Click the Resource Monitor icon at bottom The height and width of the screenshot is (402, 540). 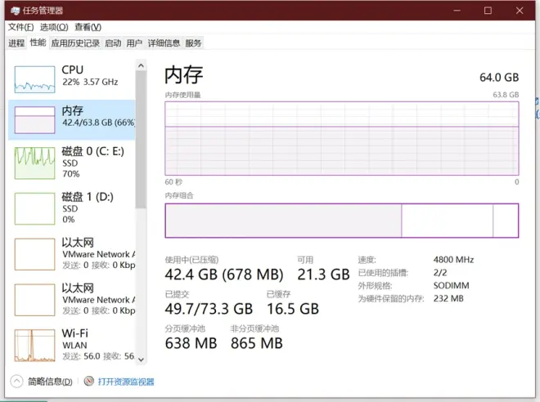click(88, 382)
